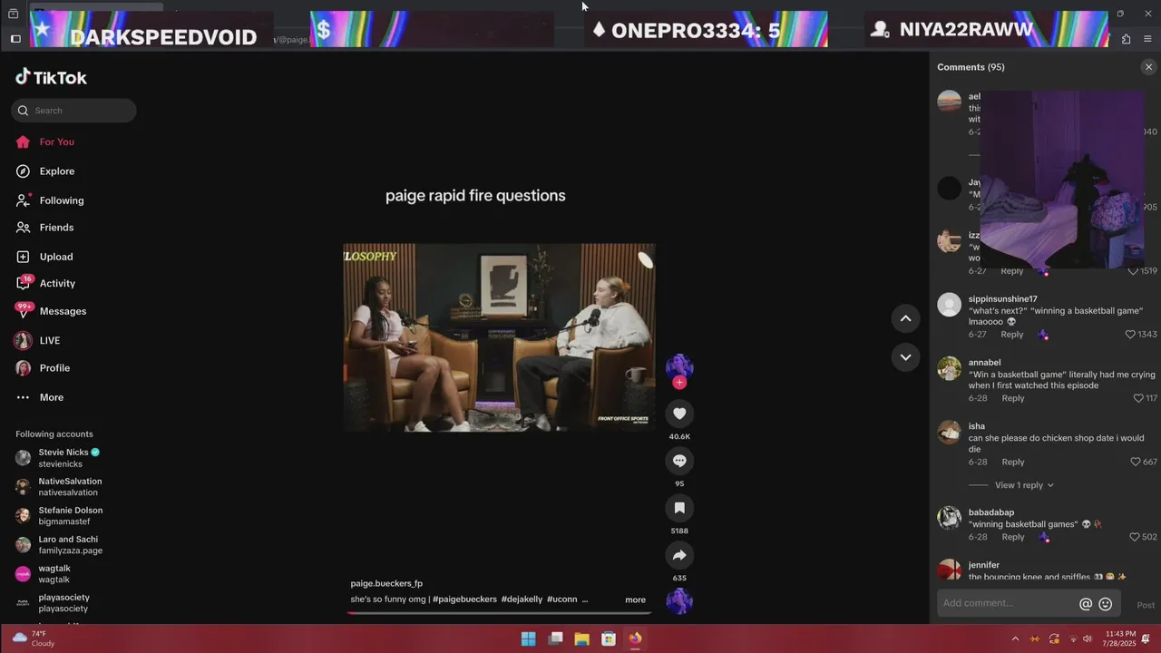Viewport: 1161px width, 653px height.
Task: Open the clock showing 11:43 PM
Action: (x=1120, y=638)
